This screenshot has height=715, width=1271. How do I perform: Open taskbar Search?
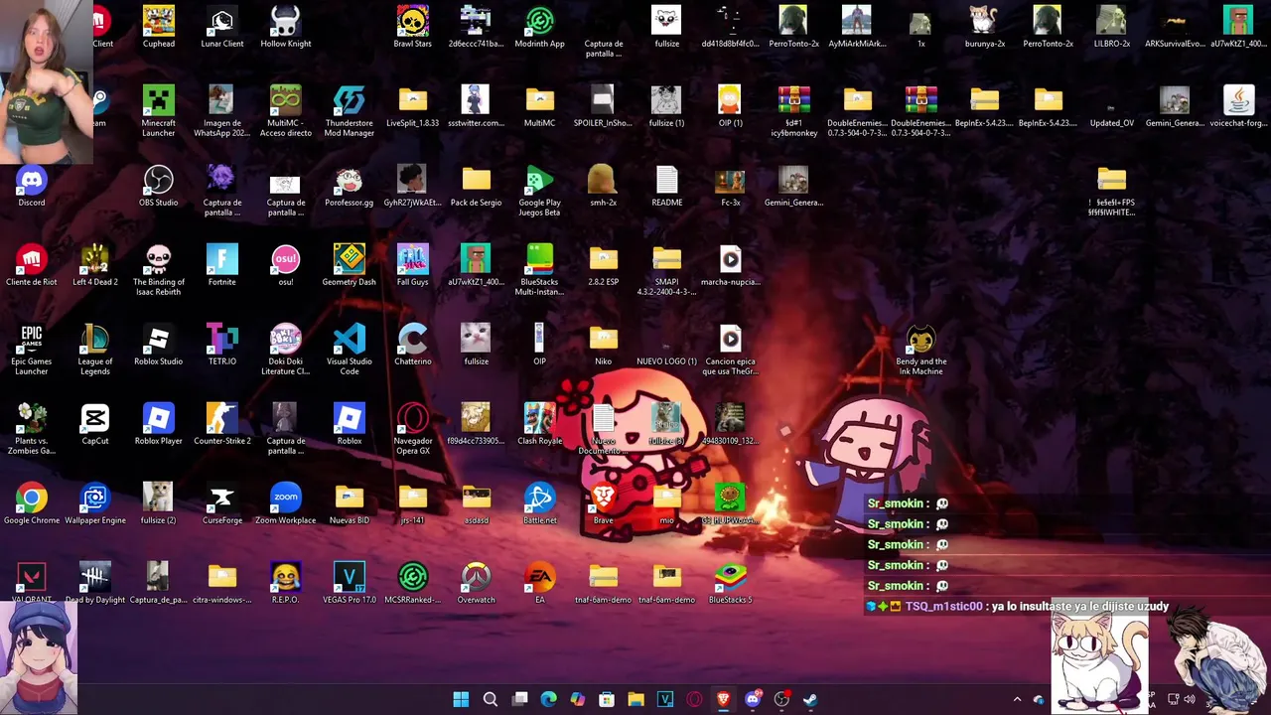click(x=491, y=699)
